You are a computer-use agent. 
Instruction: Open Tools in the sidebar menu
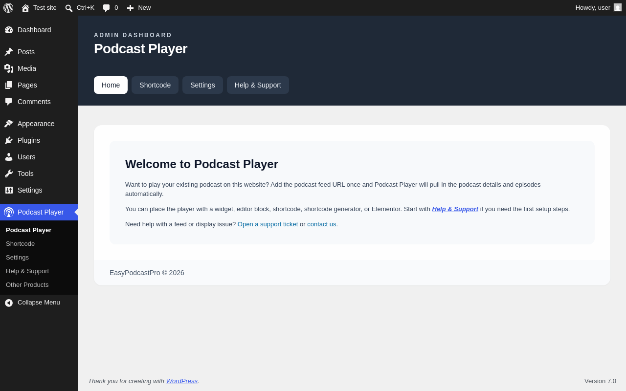click(x=39, y=174)
